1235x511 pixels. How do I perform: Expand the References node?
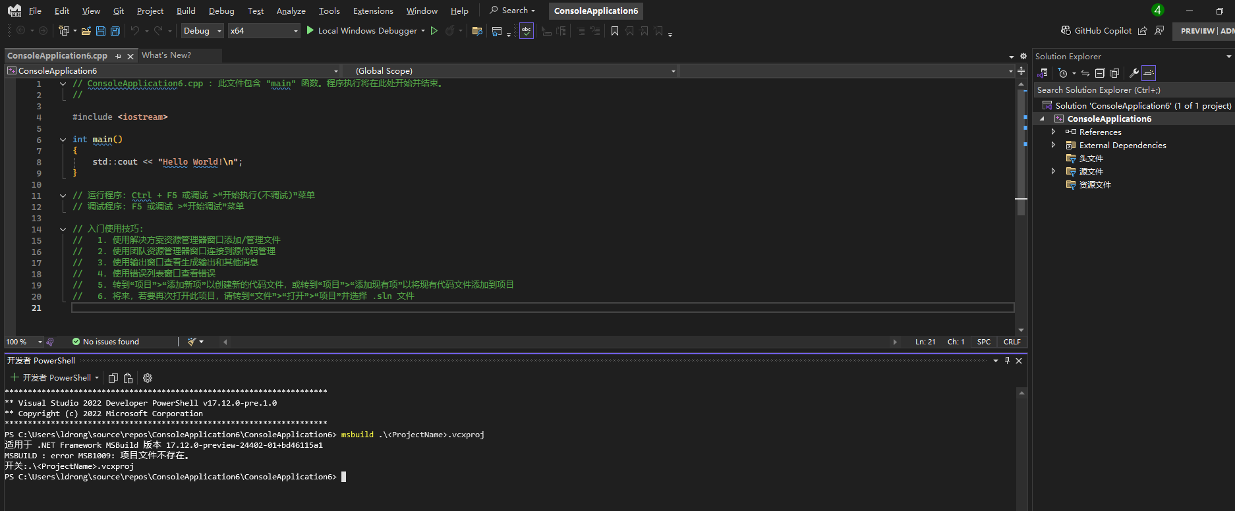(x=1053, y=132)
